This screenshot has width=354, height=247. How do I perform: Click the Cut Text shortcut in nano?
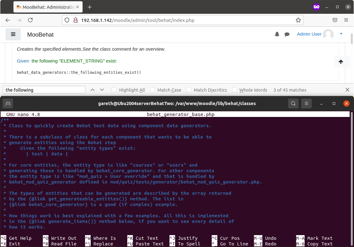(143, 238)
